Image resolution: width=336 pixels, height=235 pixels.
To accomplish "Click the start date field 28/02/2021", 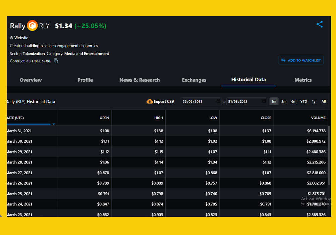I will (x=201, y=101).
